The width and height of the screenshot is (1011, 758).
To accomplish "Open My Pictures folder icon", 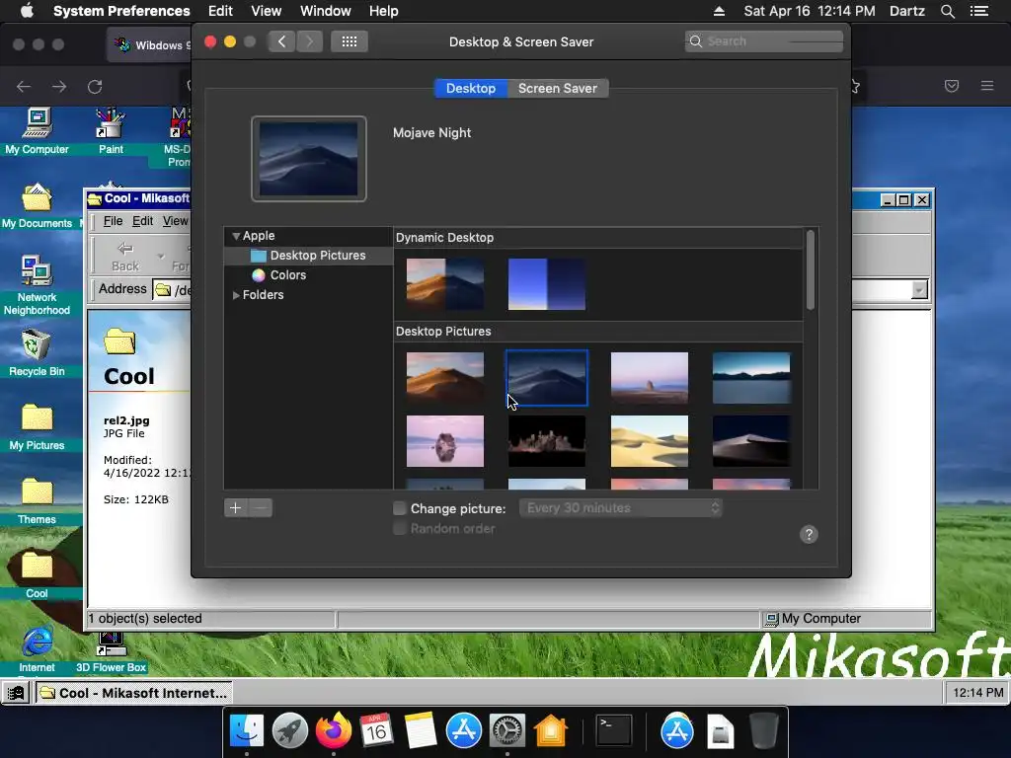I will (x=37, y=427).
